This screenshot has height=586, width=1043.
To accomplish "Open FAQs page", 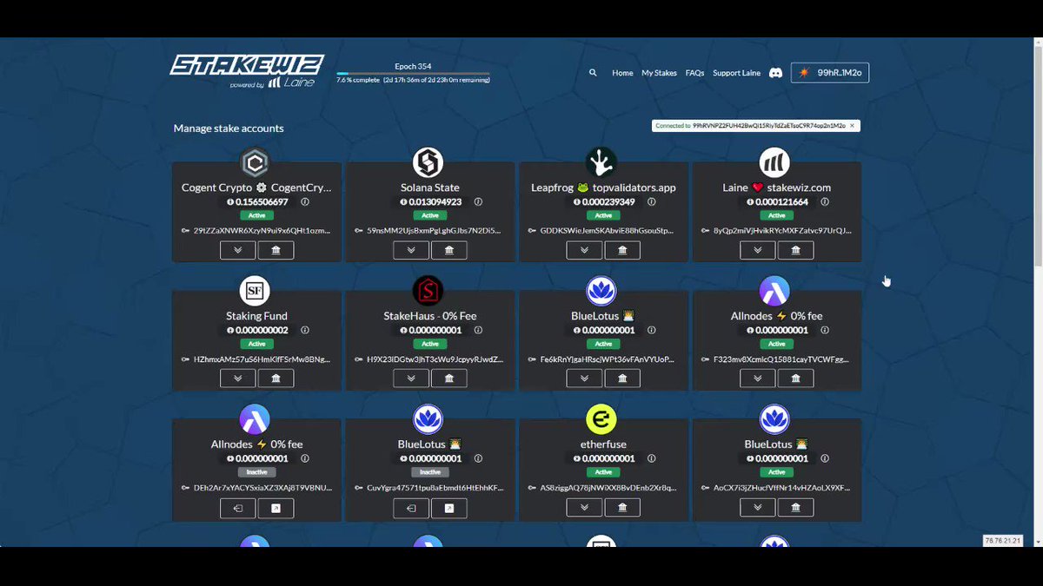I will (x=694, y=73).
